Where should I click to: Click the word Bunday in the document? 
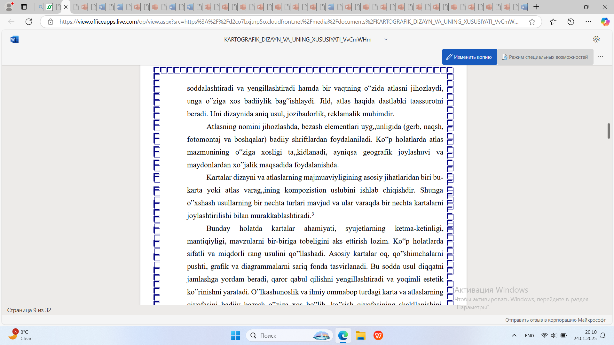[x=218, y=228]
